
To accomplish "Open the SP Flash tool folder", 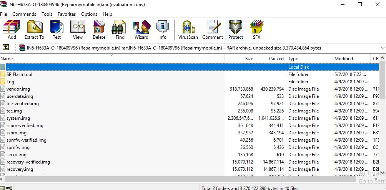I will pyautogui.click(x=19, y=74).
